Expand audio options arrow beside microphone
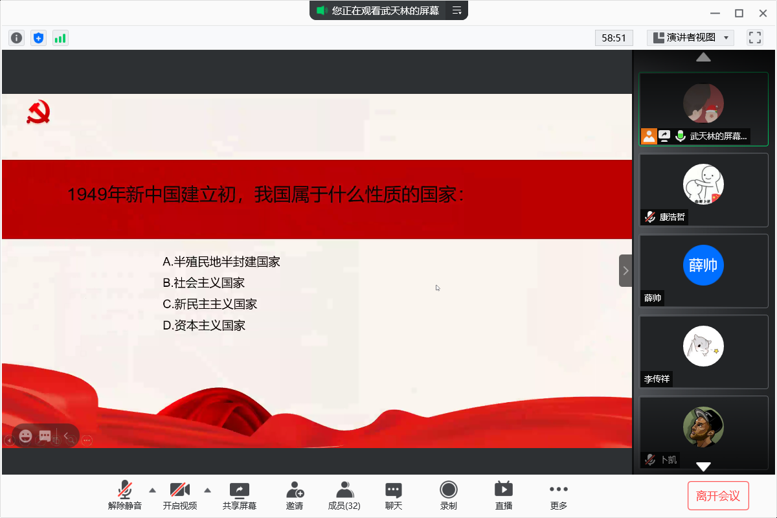Screen dimensions: 777x518 click(153, 490)
